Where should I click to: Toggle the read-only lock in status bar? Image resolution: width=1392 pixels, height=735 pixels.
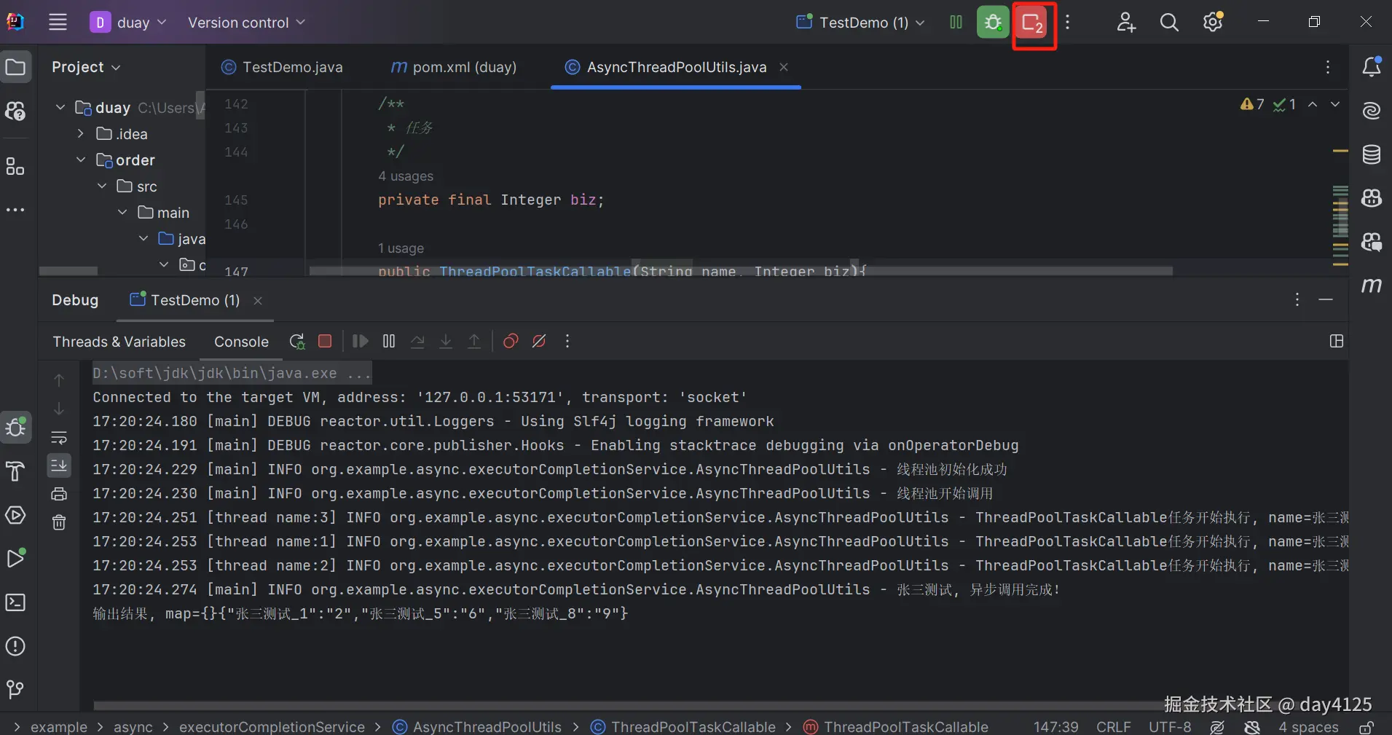point(1367,727)
